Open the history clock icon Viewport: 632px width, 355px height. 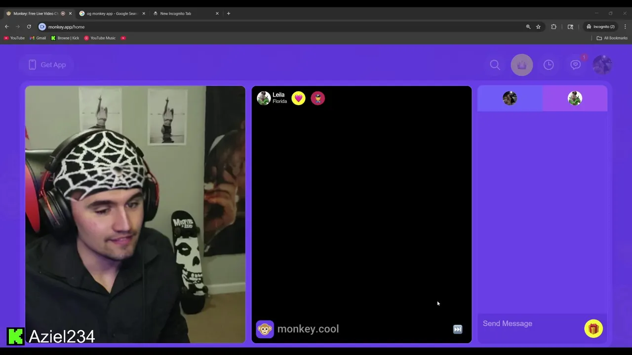tap(549, 65)
